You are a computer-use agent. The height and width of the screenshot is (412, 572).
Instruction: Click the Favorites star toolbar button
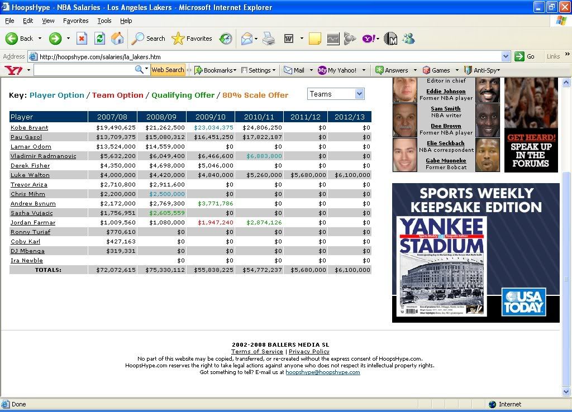pyautogui.click(x=192, y=39)
